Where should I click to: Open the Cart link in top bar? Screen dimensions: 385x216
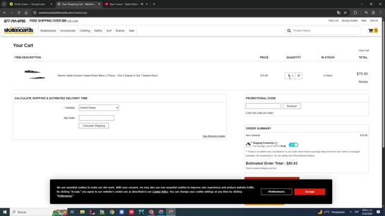tap(374, 20)
